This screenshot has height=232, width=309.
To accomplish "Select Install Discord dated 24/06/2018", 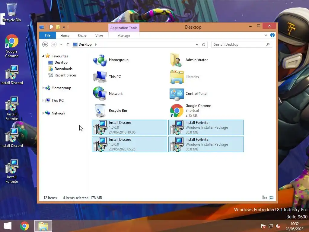I will point(129,127).
